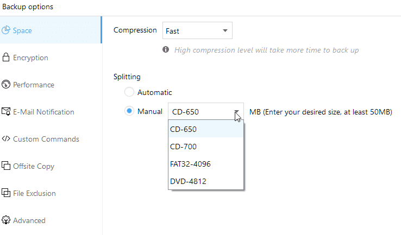Image resolution: width=401 pixels, height=235 pixels.
Task: Click the Advanced gear icon
Action: (6, 220)
